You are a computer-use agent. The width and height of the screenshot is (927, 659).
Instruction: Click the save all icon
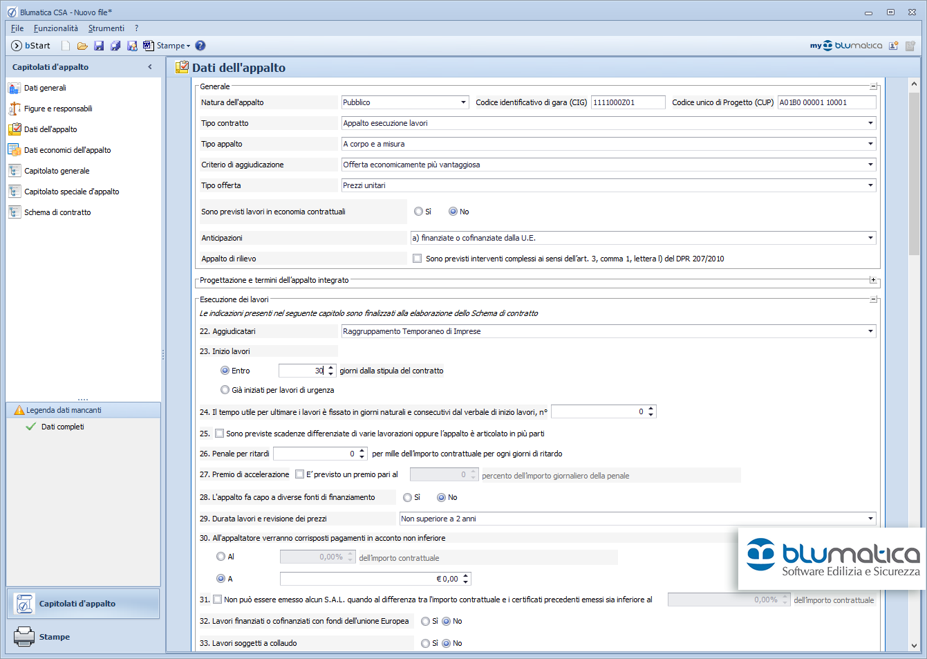[115, 46]
